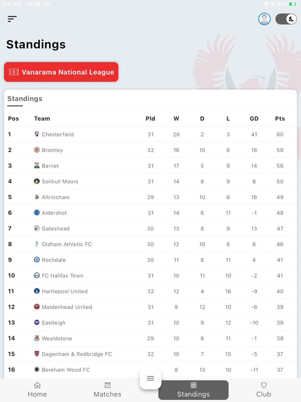Open the Club shield icon
The width and height of the screenshot is (301, 402).
264,385
